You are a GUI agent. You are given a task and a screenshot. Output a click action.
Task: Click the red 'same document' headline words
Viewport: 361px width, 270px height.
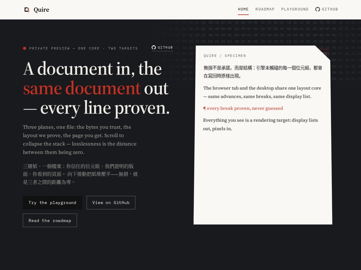coord(82,88)
